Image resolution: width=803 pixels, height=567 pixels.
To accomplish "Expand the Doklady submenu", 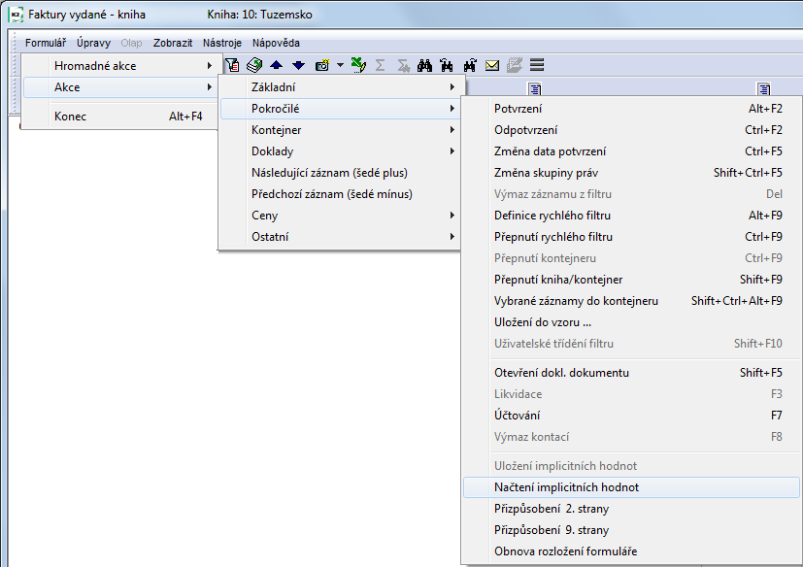I will (341, 151).
